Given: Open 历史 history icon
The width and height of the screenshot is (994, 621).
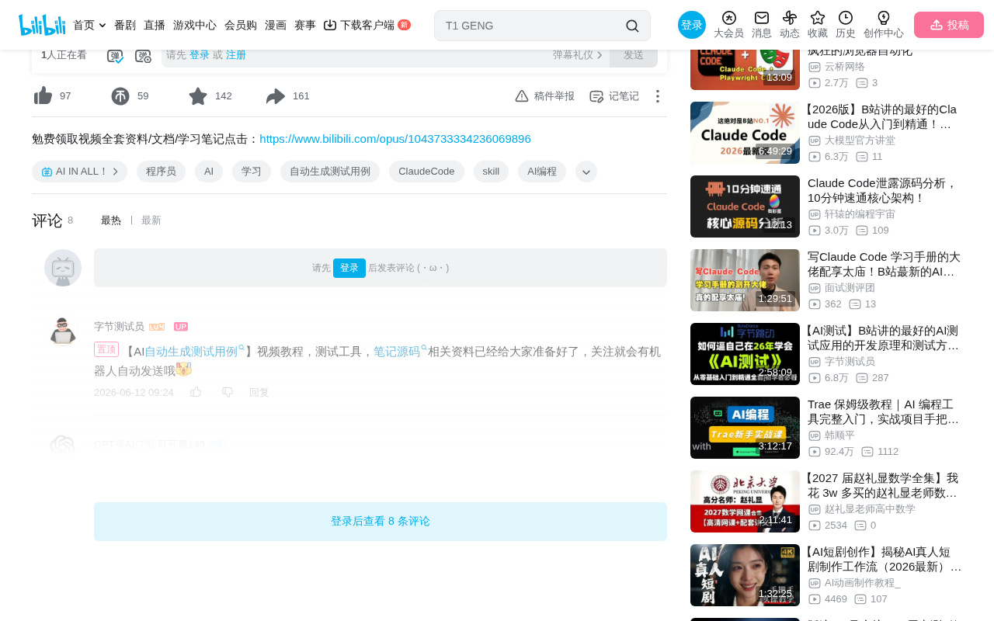Looking at the screenshot, I should pos(846,18).
